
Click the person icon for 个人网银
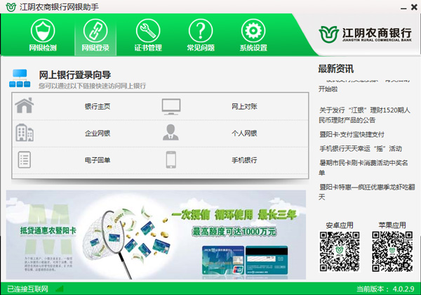(171, 132)
